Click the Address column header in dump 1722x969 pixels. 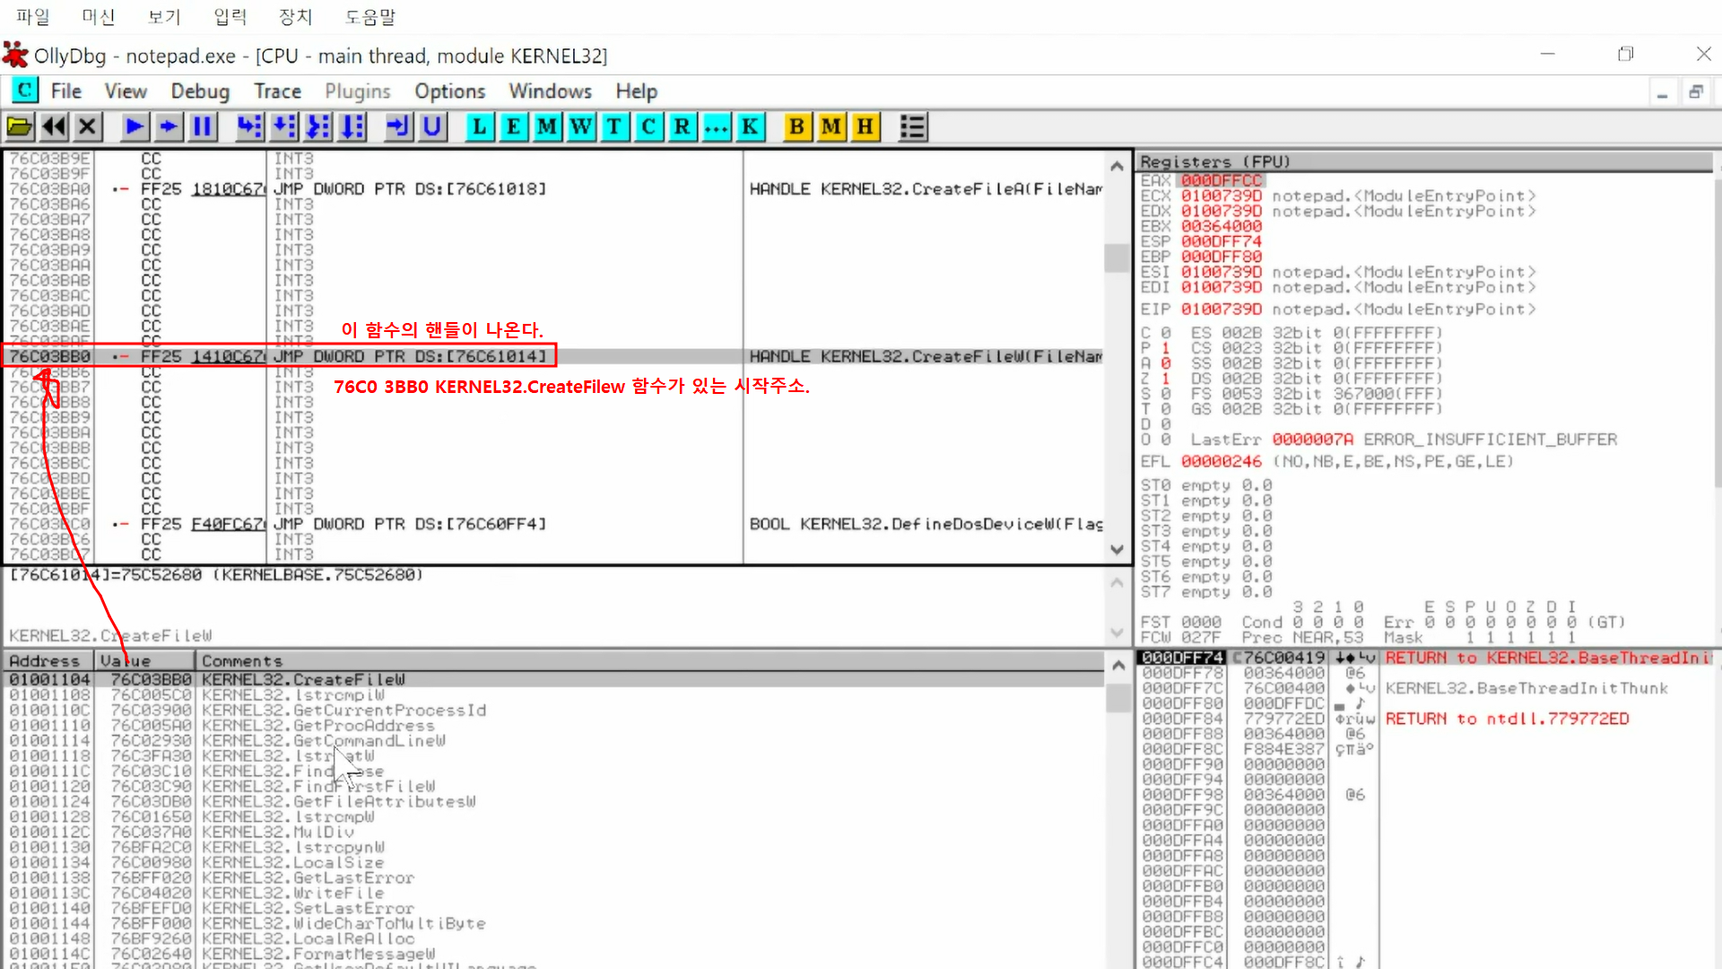coord(50,661)
